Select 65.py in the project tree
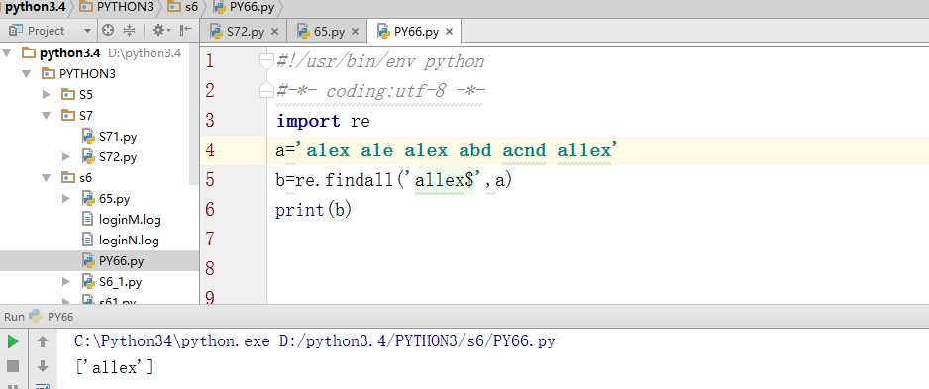 coord(114,198)
